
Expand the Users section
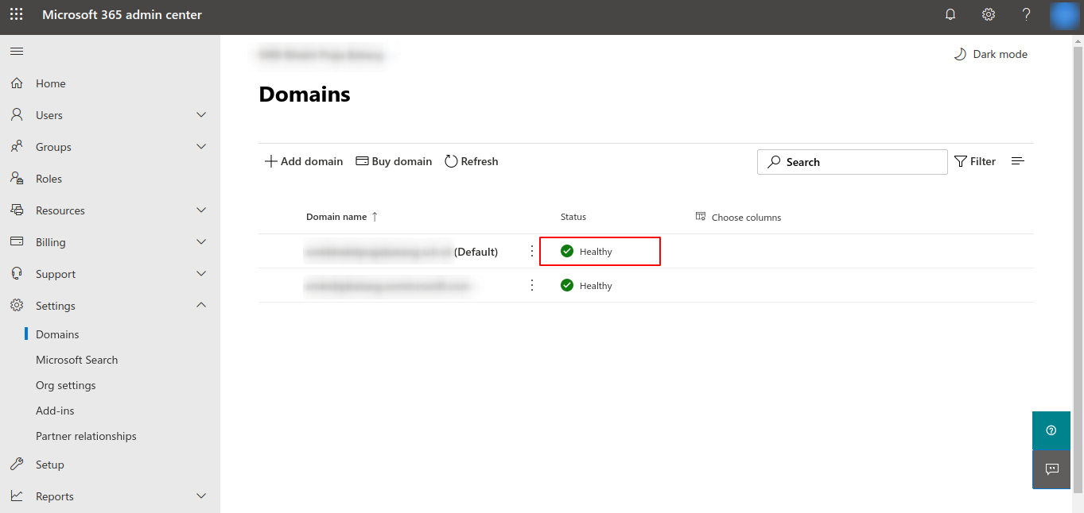pyautogui.click(x=201, y=115)
